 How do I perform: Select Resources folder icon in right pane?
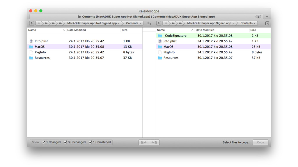point(160,58)
